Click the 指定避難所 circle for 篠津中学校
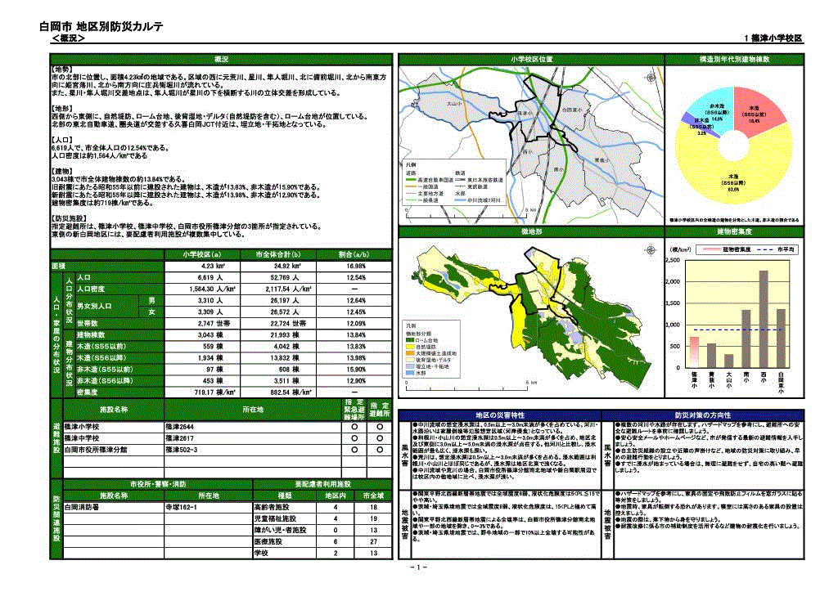The height and width of the screenshot is (592, 838). [x=380, y=438]
